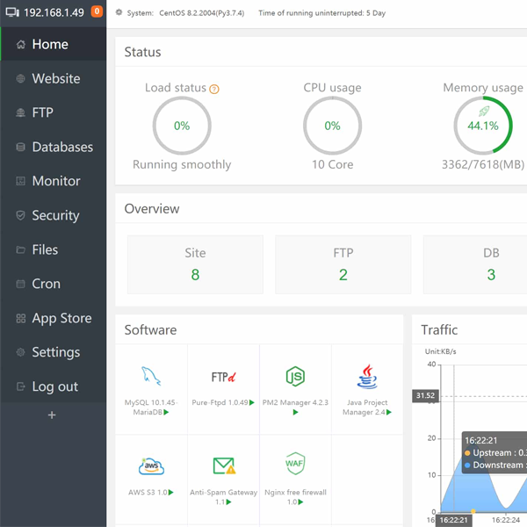
Task: Click the 31.52 traffic value marker
Action: [x=425, y=395]
